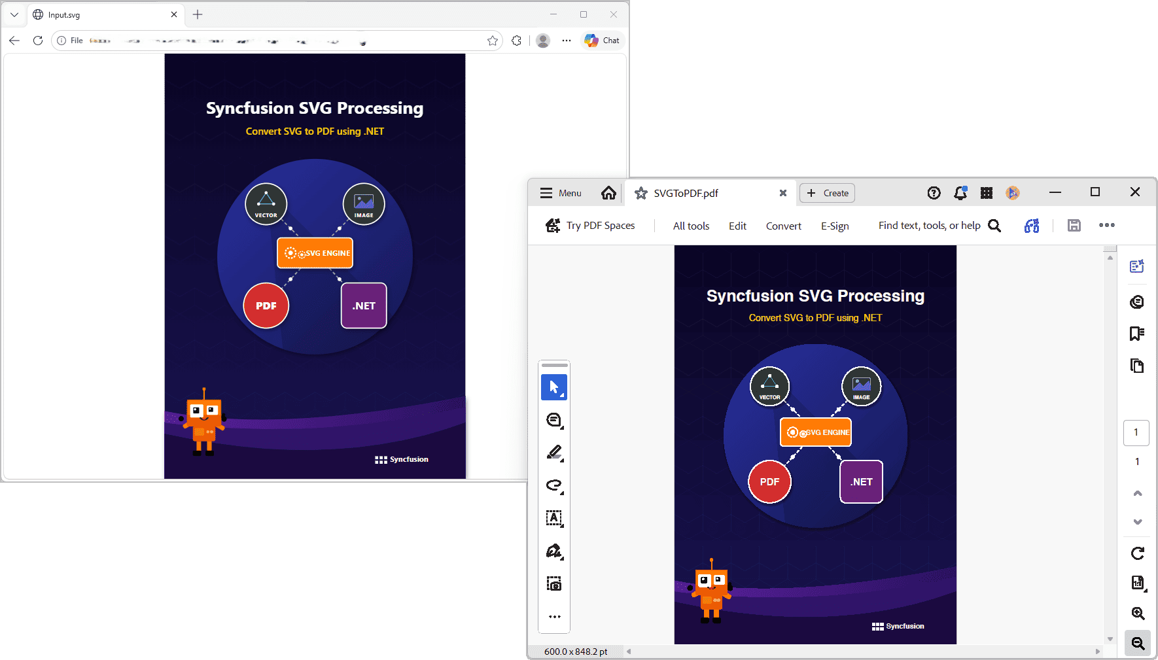Viewport: 1158px width, 660px height.
Task: Open the page display settings icon
Action: [x=1138, y=583]
